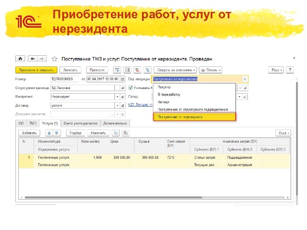The image size is (307, 230).
Task: Select Импорт in the operation list
Action: tap(194, 102)
